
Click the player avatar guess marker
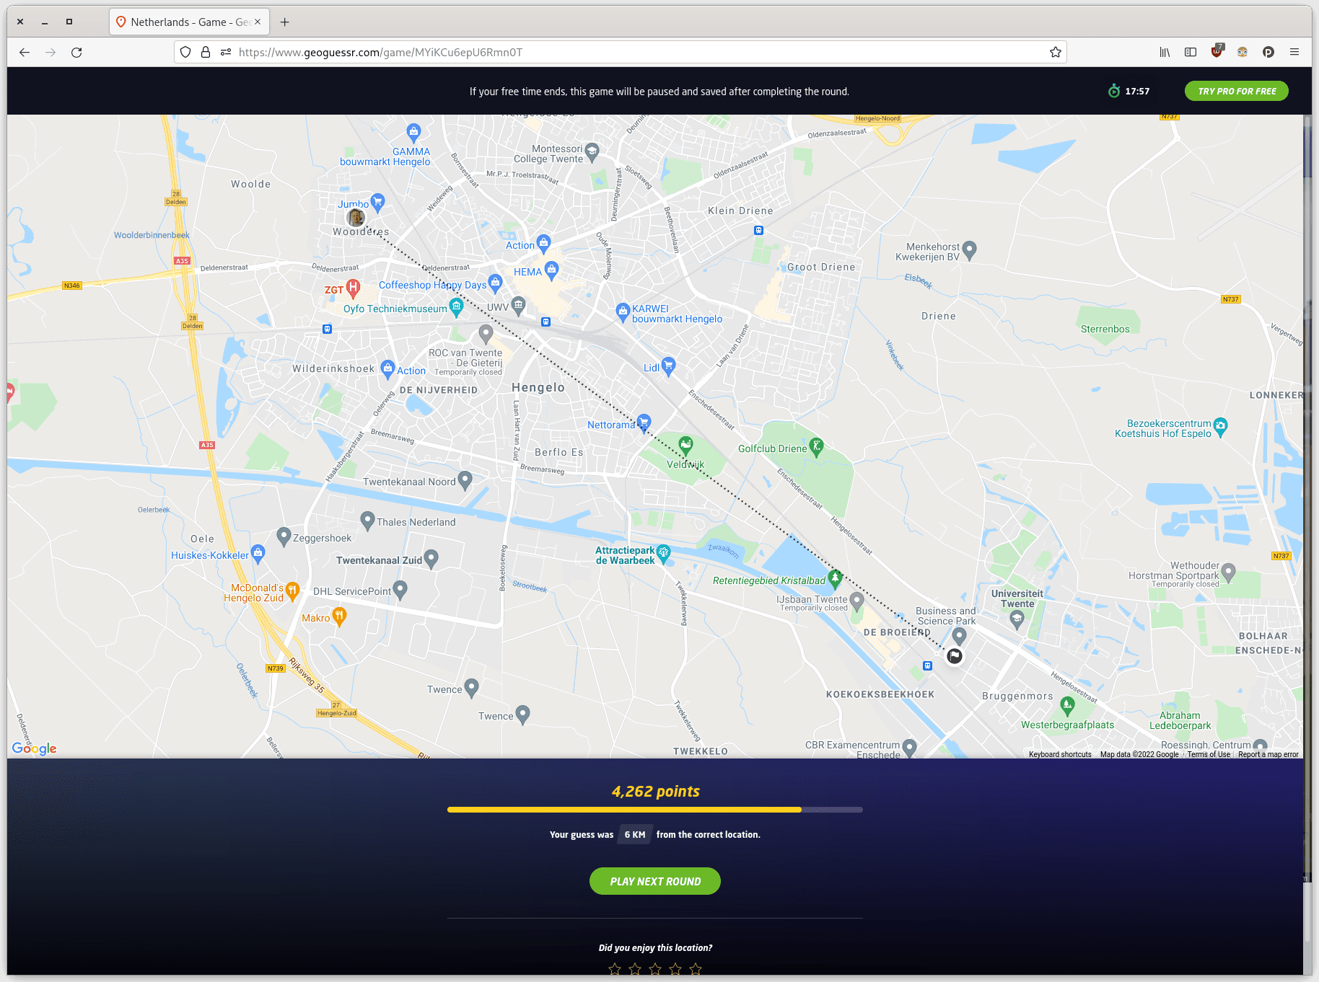click(356, 217)
